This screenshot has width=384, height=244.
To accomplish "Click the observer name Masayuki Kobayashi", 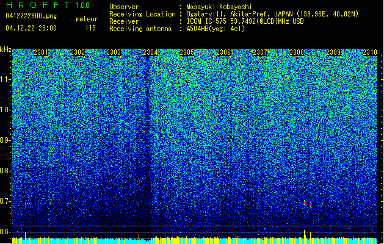I will click(219, 7).
